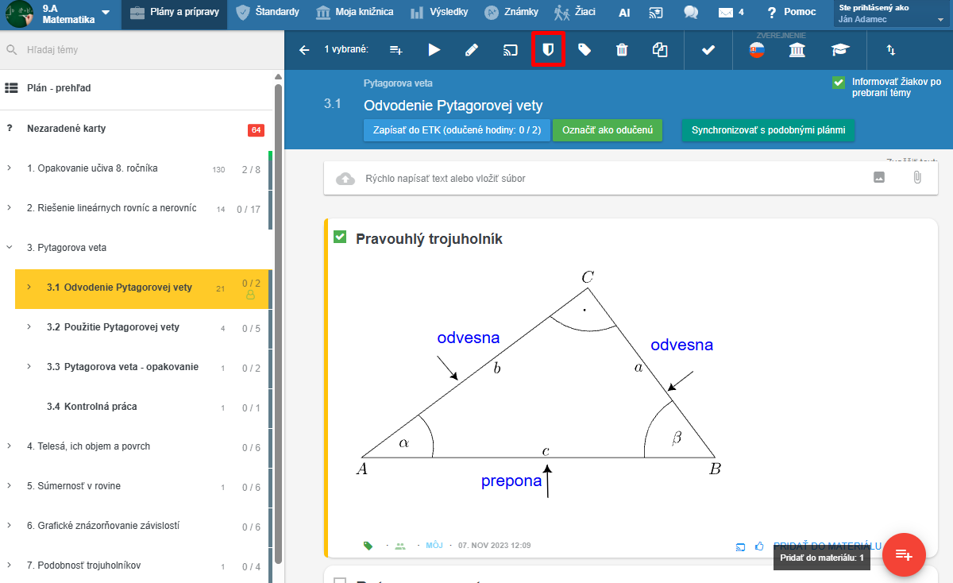953x583 pixels.
Task: Click the paperclip attach file icon
Action: pyautogui.click(x=916, y=178)
